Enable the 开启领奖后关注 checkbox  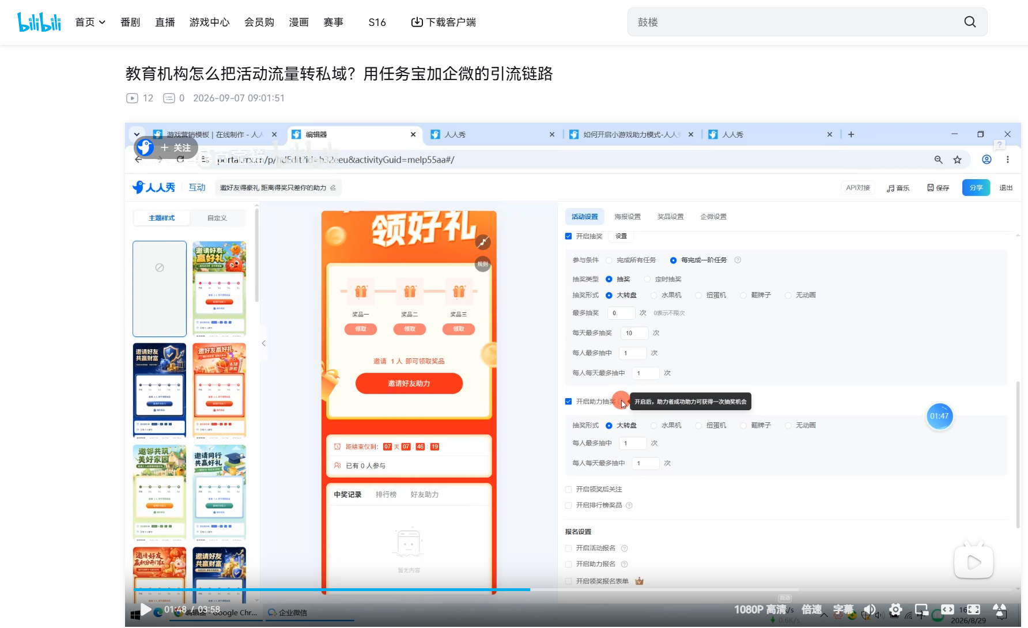point(568,489)
